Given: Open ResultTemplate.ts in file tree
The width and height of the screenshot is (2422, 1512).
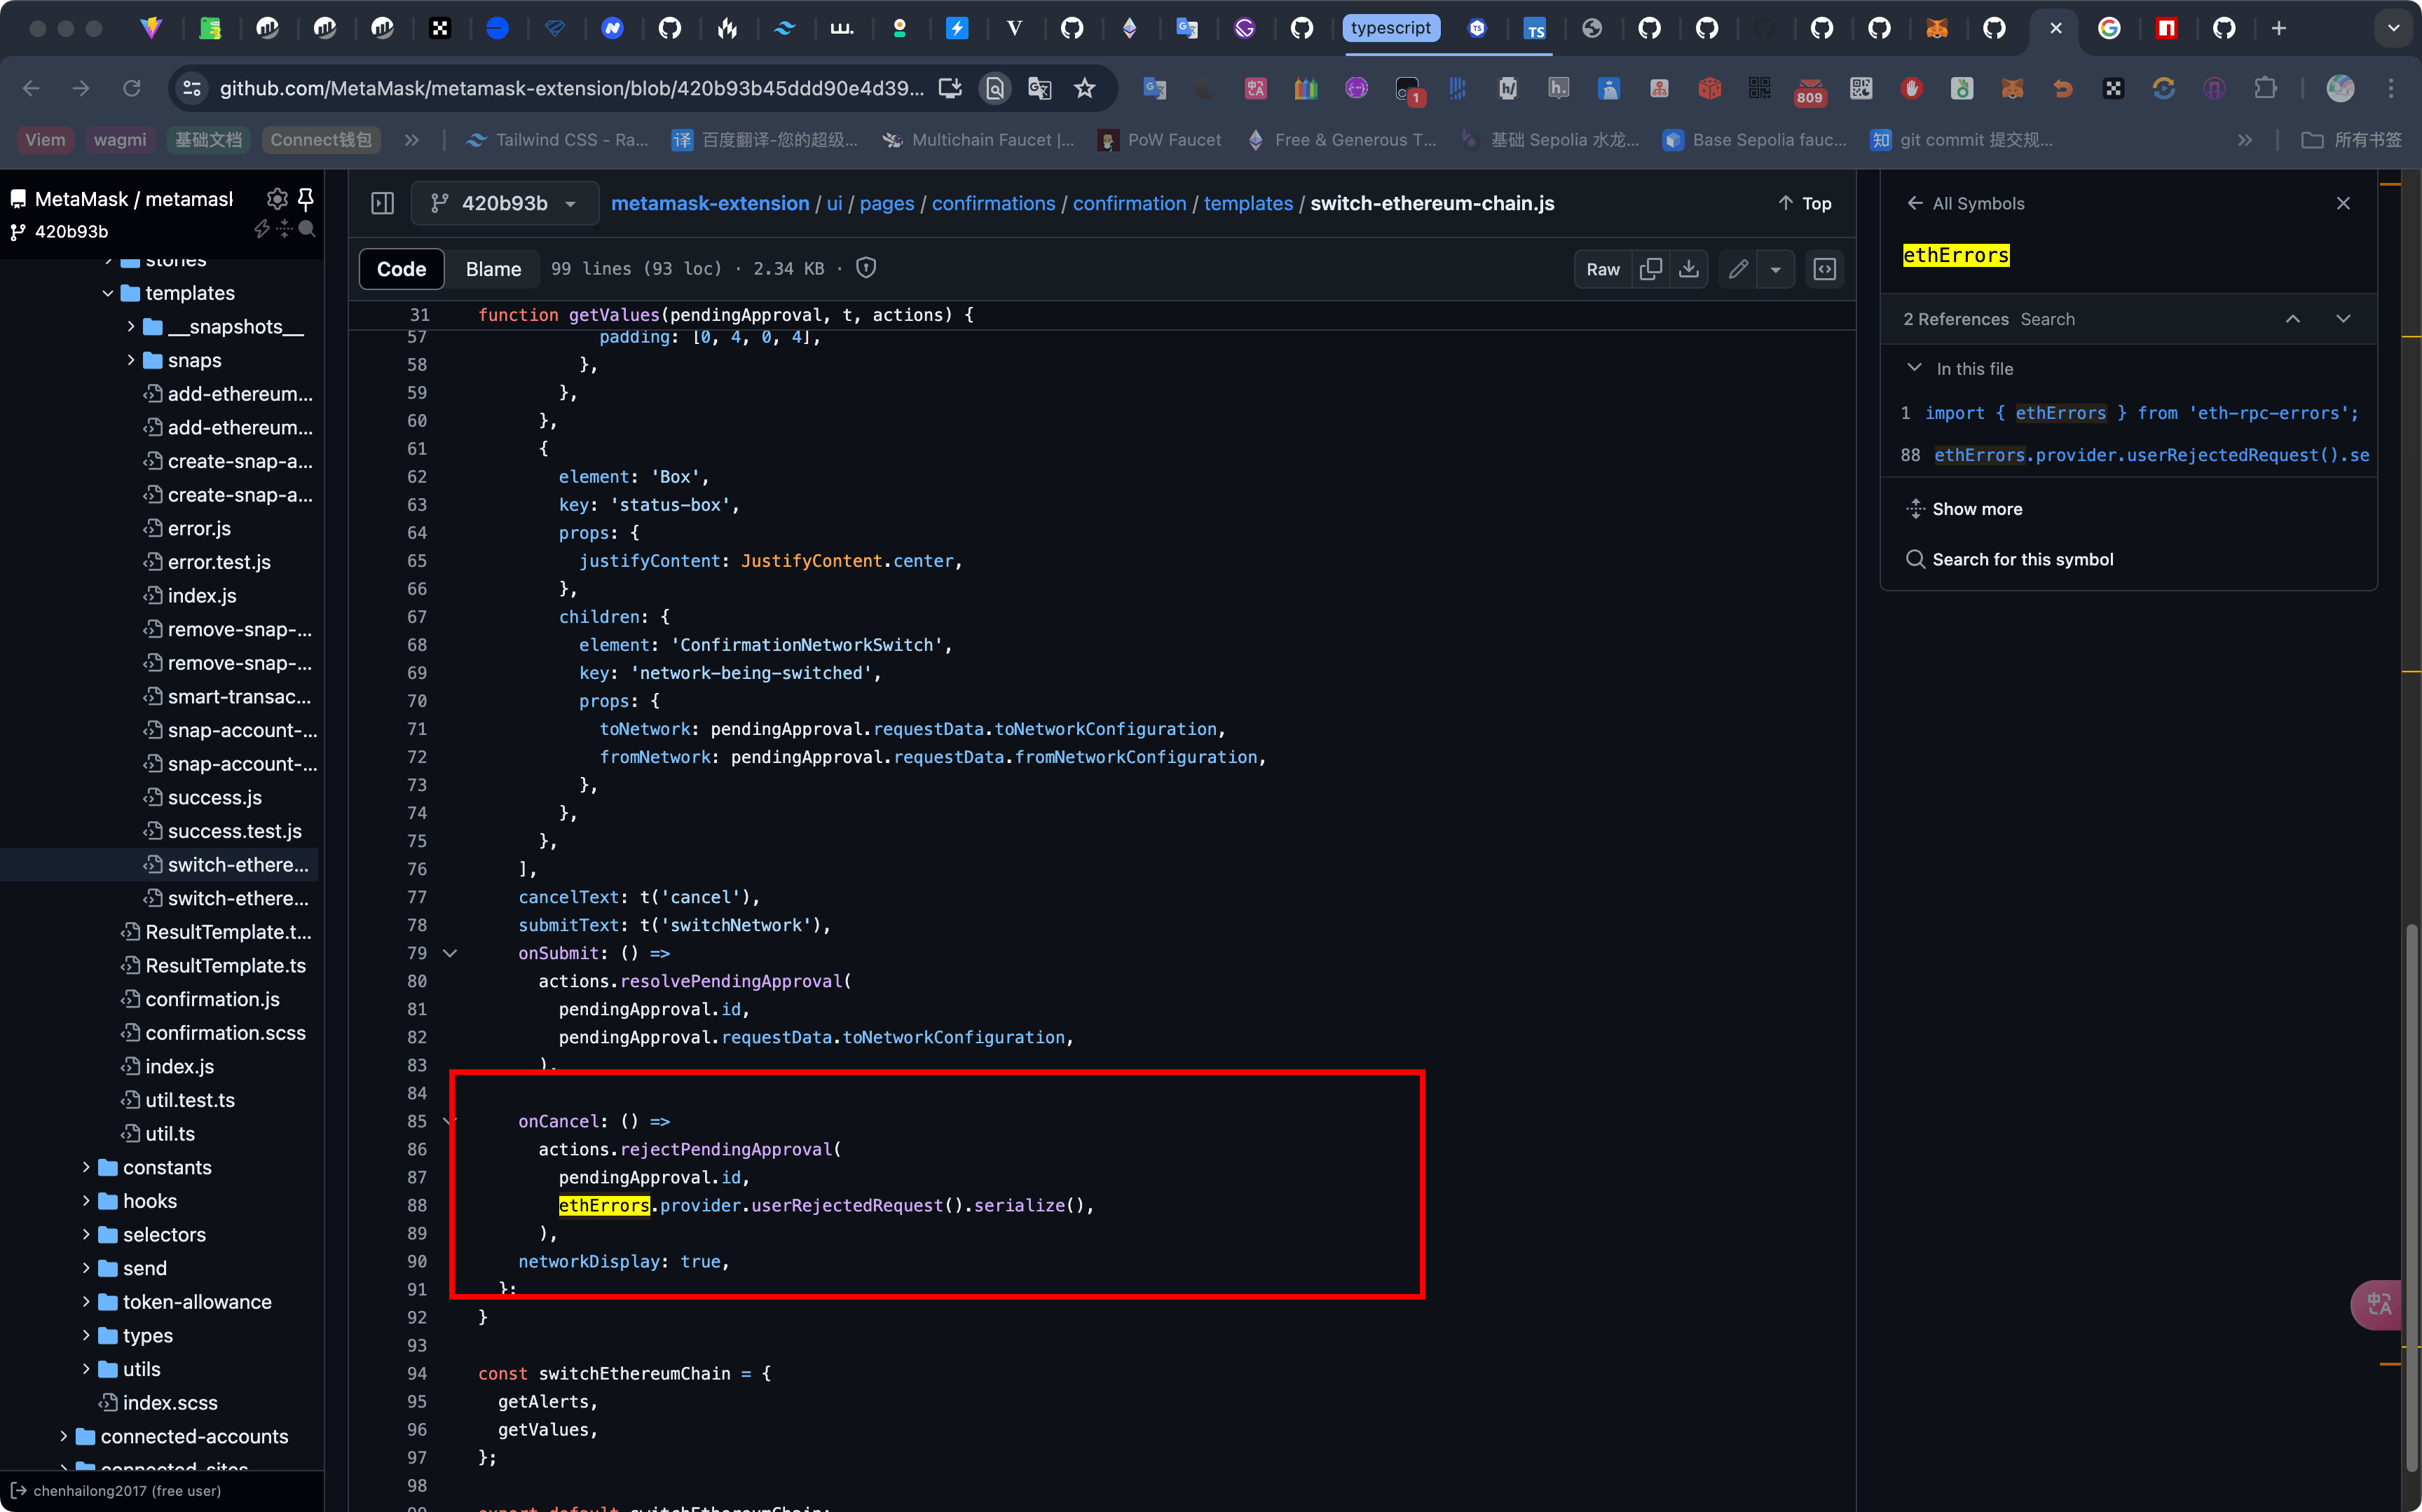Looking at the screenshot, I should 225,965.
